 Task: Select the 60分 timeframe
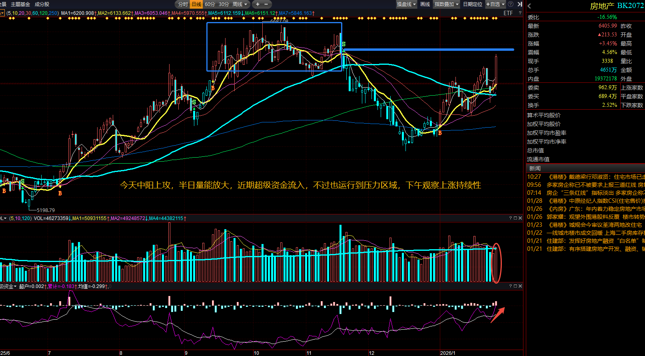210,4
